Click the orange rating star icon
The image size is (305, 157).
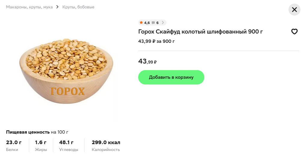141,23
